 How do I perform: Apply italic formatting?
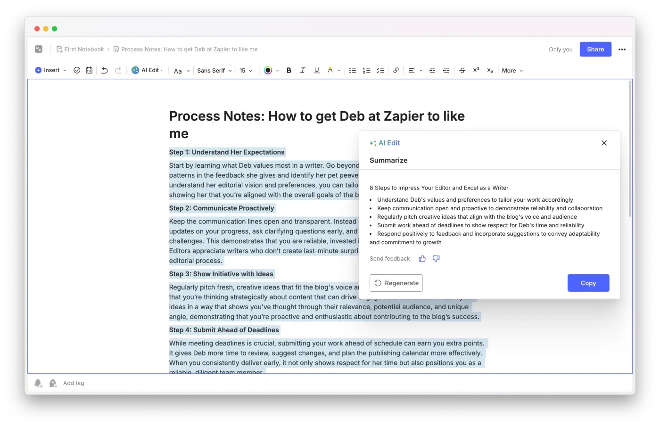(x=303, y=70)
